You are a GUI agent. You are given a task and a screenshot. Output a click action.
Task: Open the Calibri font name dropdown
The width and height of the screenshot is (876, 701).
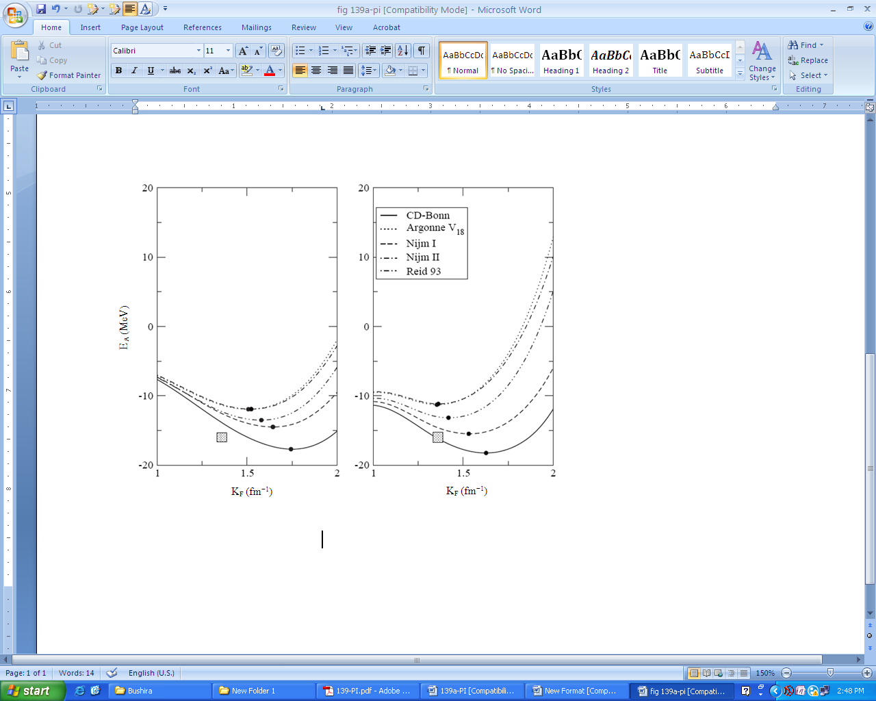coord(198,51)
